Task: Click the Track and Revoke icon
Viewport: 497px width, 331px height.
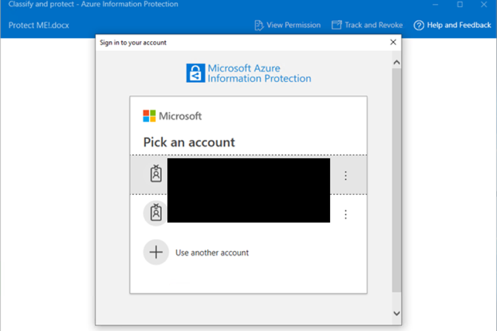Action: (337, 25)
